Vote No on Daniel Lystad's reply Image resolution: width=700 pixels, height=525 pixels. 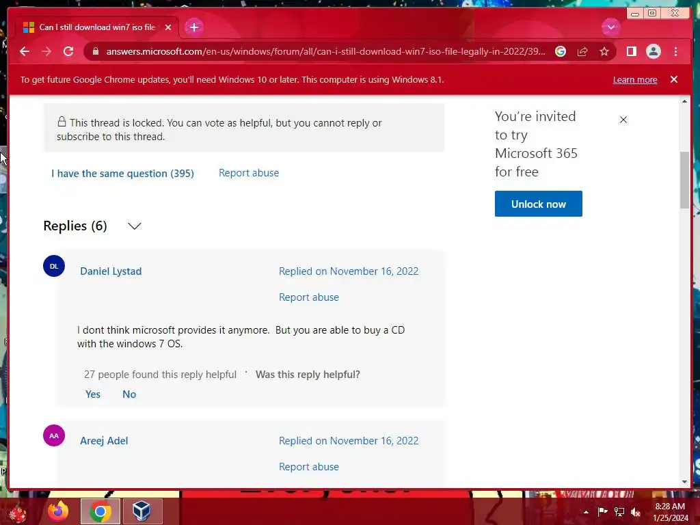(129, 394)
